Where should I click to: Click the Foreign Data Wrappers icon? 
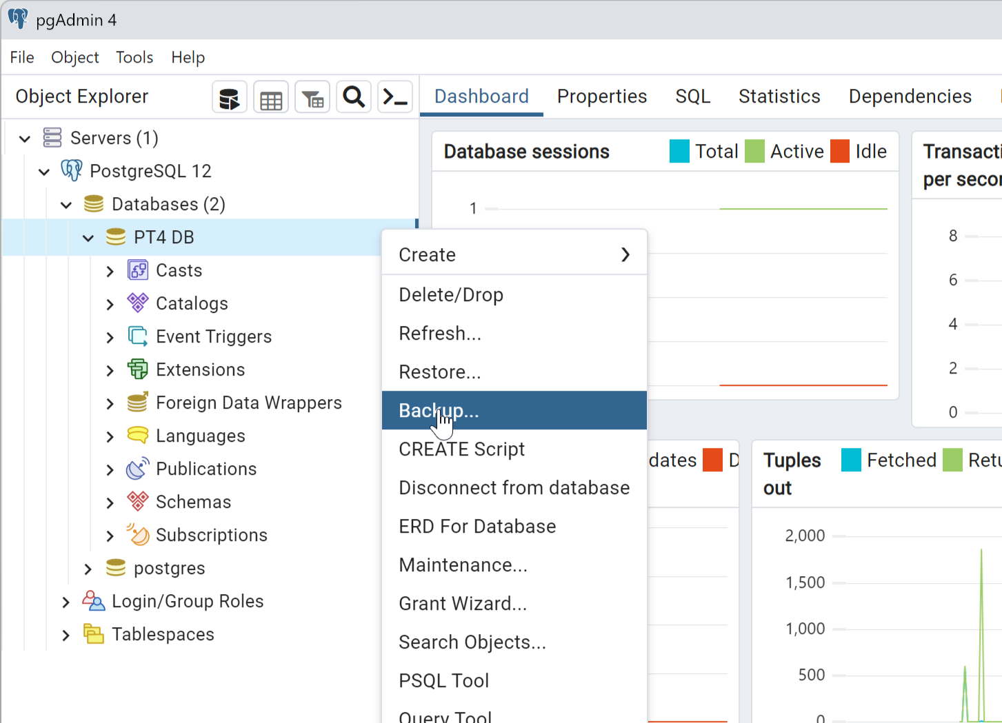point(138,403)
